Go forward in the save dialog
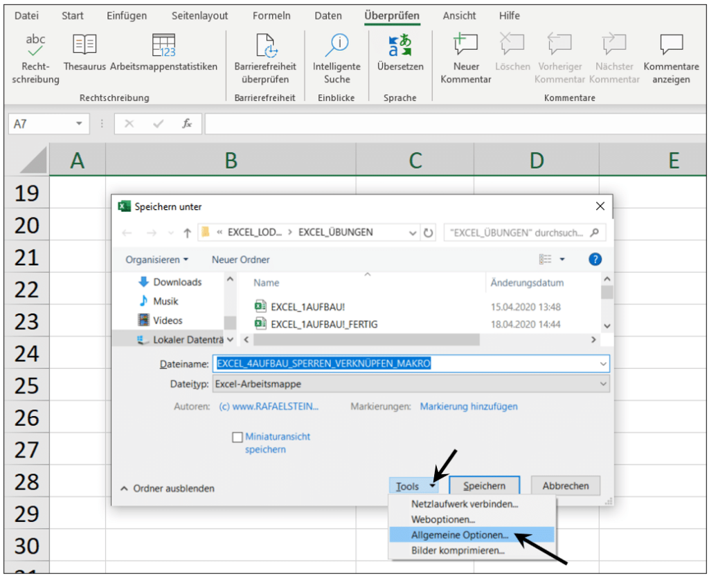Screen dimensions: 709x578 coord(152,233)
